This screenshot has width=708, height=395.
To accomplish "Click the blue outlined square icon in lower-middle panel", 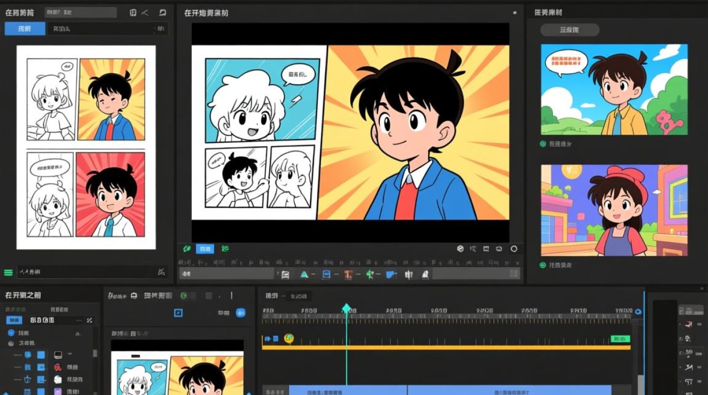I will pyautogui.click(x=178, y=313).
